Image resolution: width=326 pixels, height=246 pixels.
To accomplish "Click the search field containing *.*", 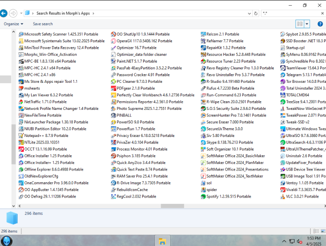I will 291,13.
